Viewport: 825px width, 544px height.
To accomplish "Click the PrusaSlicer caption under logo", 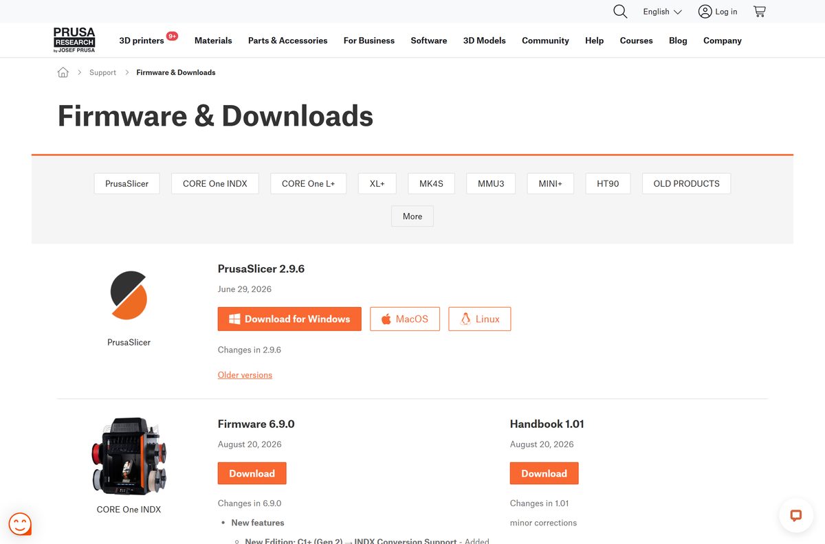I will [129, 342].
